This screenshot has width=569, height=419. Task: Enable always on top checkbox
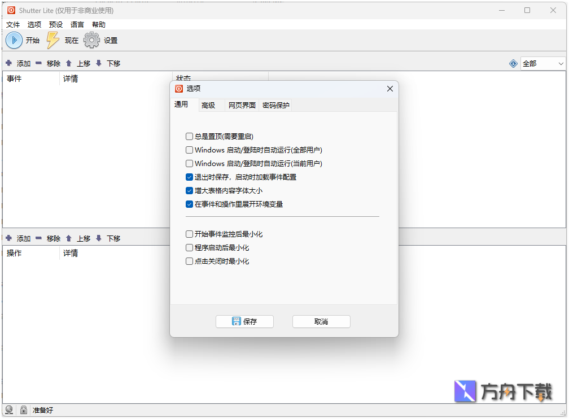189,136
